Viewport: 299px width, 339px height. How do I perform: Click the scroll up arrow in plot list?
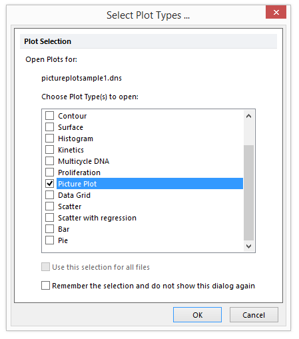point(248,116)
